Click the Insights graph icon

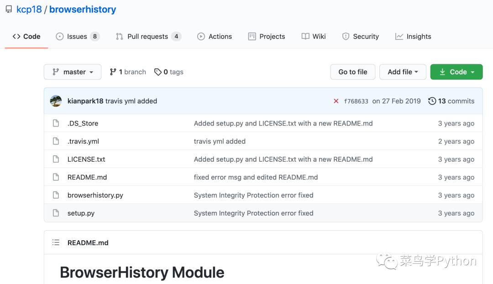click(x=399, y=37)
